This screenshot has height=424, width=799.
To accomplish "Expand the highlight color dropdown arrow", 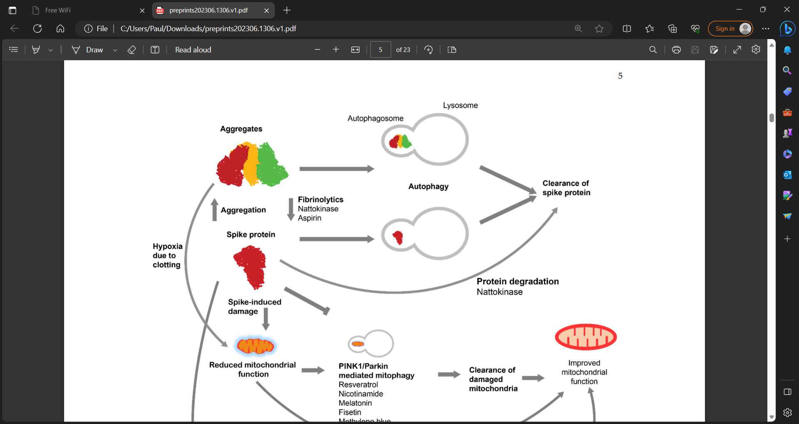I will 50,50.
